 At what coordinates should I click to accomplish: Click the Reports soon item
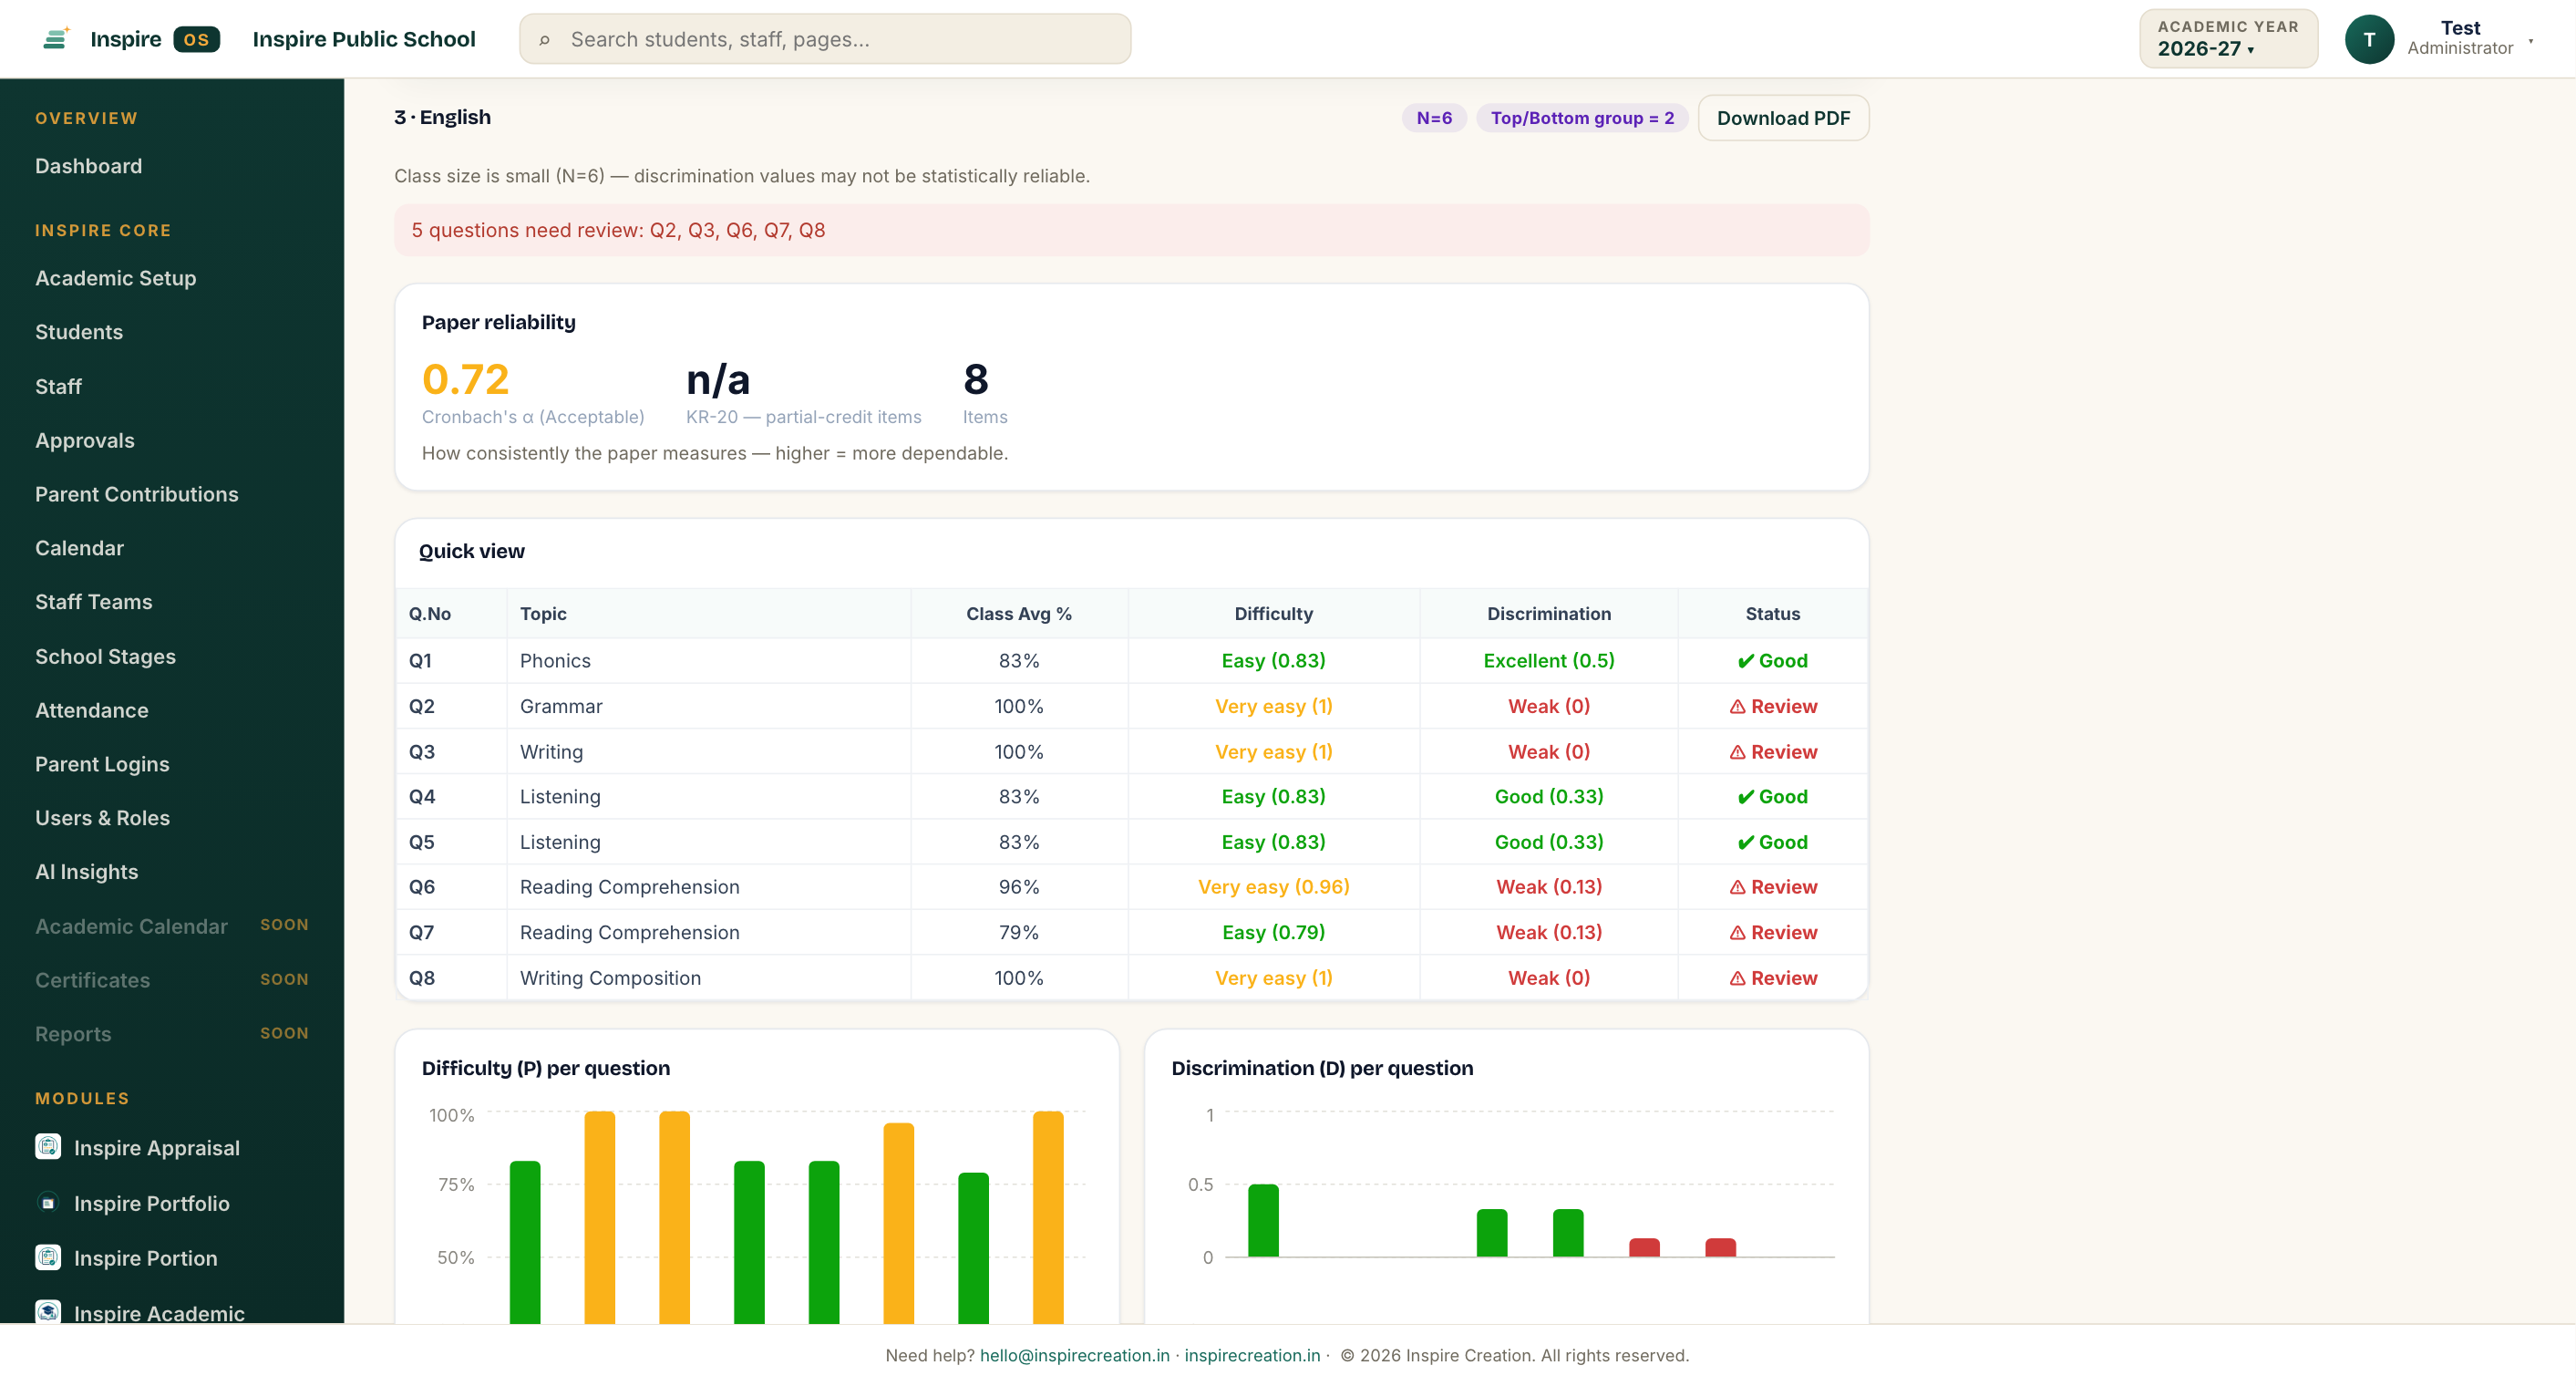pyautogui.click(x=172, y=1034)
